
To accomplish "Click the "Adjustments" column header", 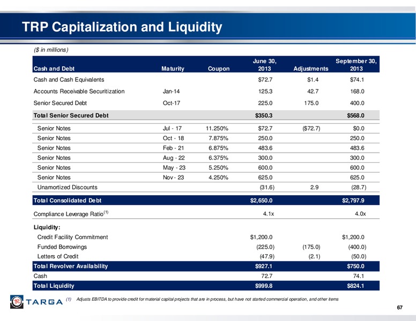I will click(311, 68).
